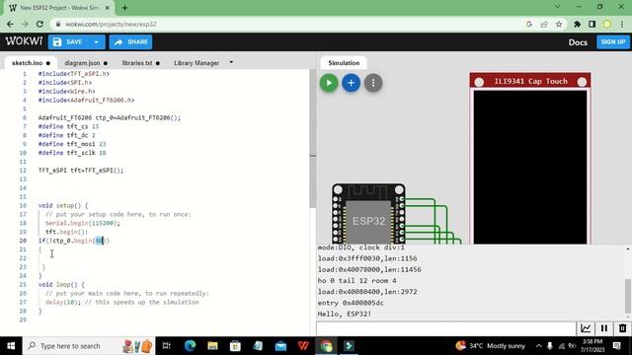
Task: Pause the serial monitor output
Action: (x=603, y=328)
